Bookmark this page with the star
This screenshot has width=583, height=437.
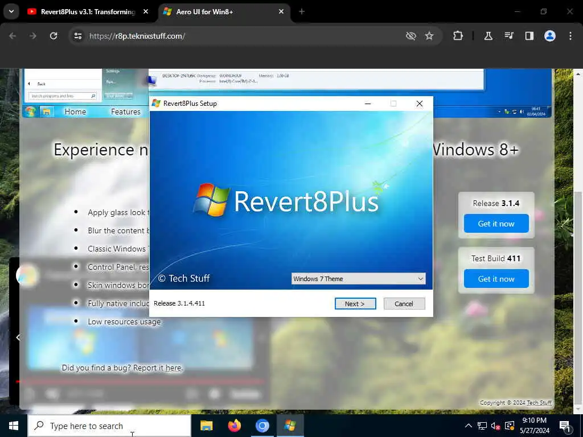(x=429, y=36)
